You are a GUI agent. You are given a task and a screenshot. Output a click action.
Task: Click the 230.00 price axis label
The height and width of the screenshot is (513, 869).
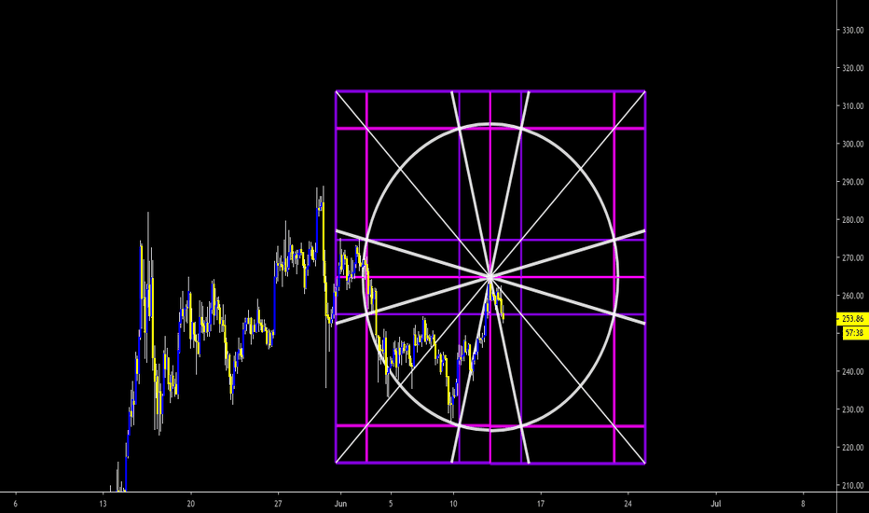(853, 409)
